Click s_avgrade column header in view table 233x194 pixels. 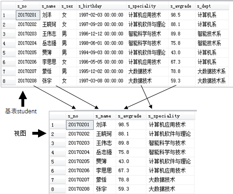tap(131, 116)
